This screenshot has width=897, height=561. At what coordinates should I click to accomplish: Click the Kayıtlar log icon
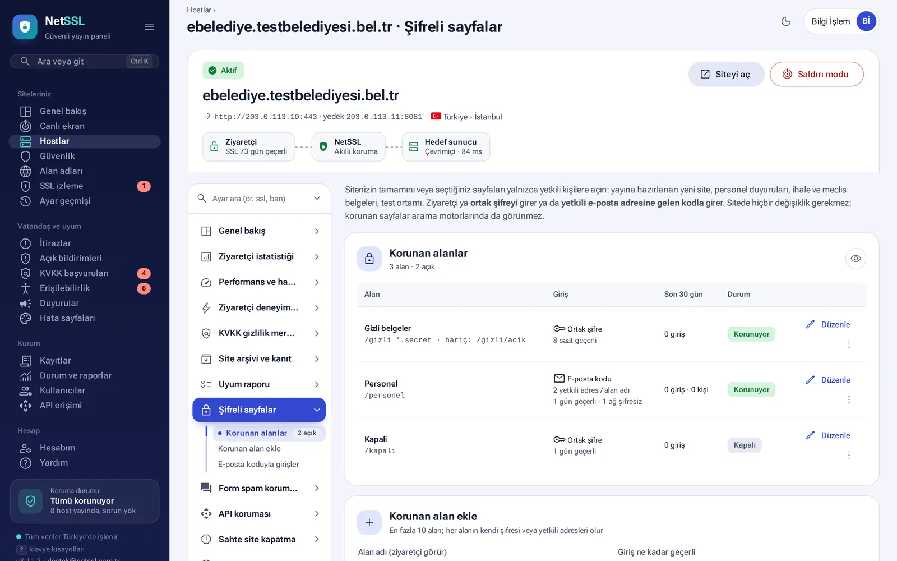[25, 361]
